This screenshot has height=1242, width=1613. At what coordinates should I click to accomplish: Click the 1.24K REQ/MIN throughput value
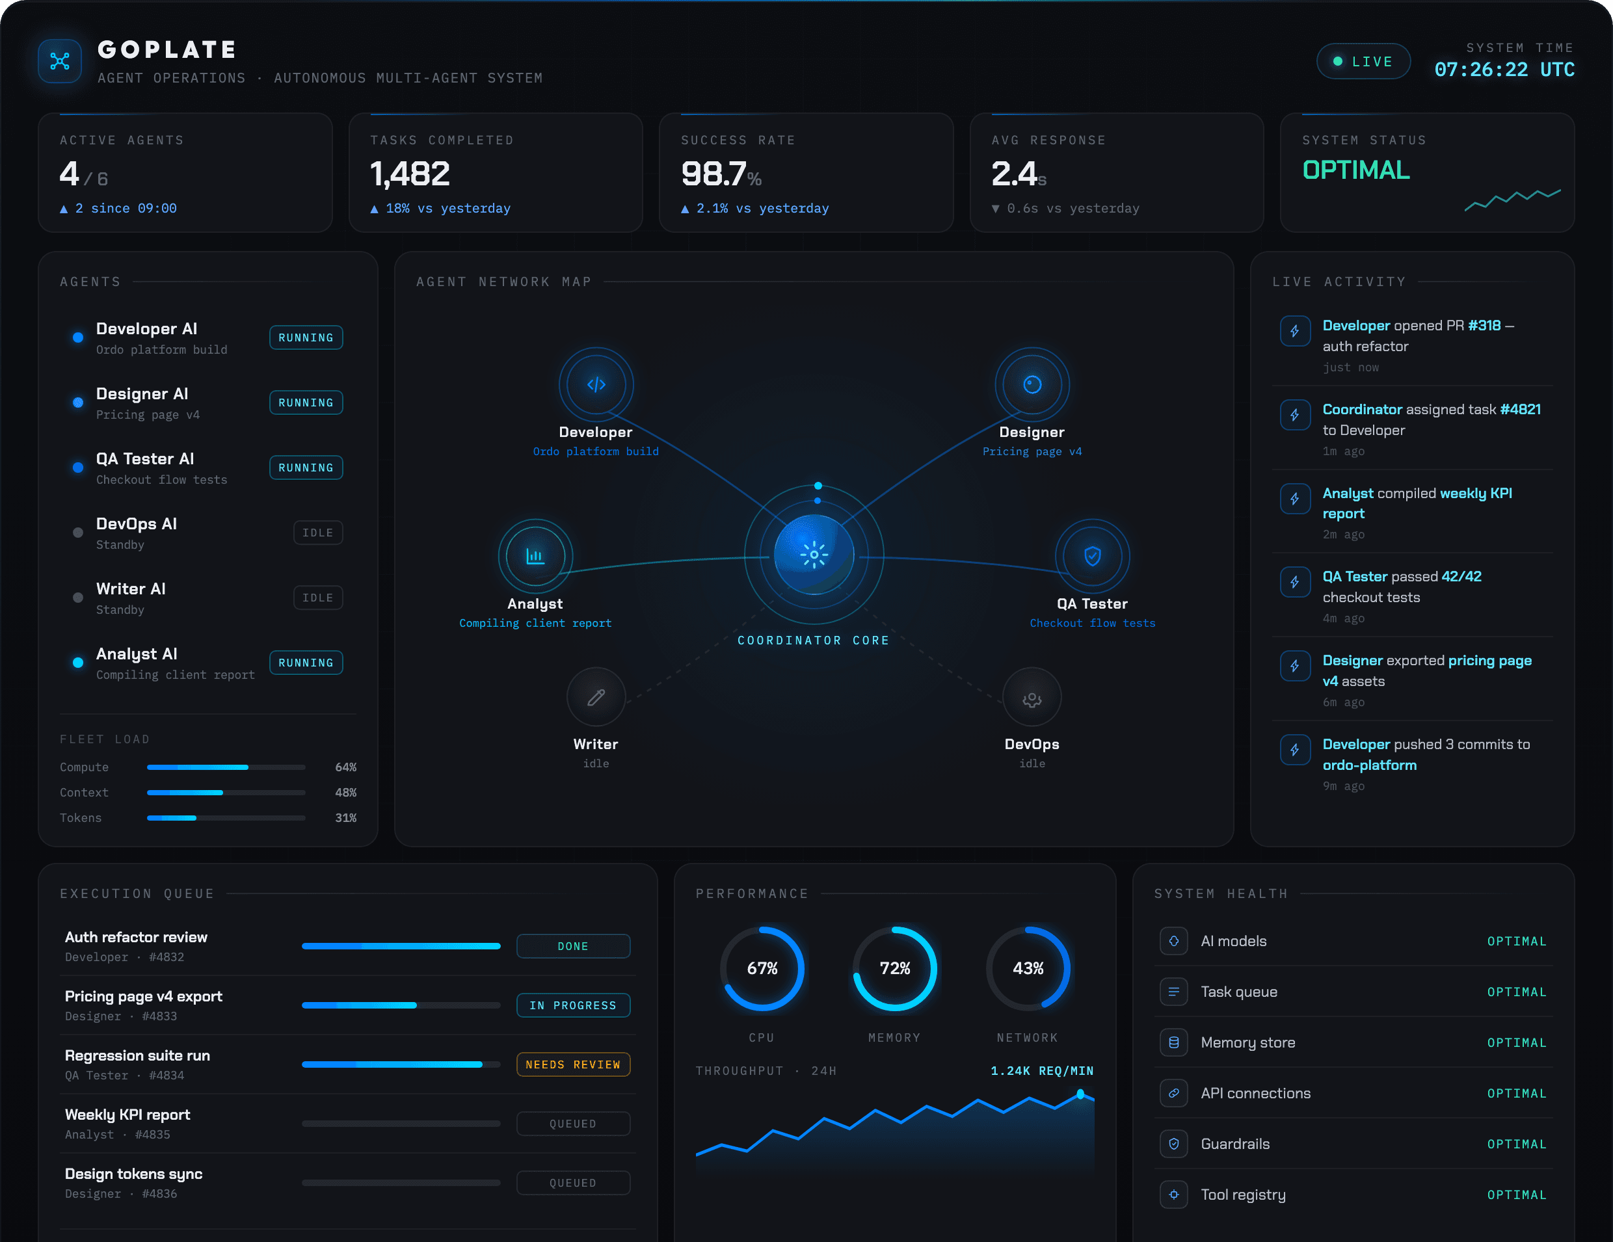1041,1071
